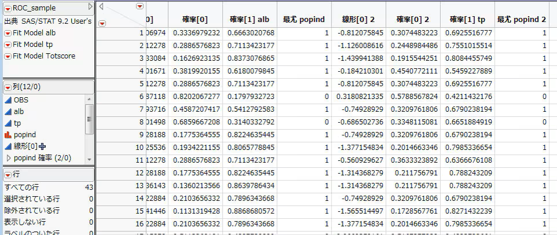Select the popind nominal column icon
The height and width of the screenshot is (235, 557).
pyautogui.click(x=8, y=135)
